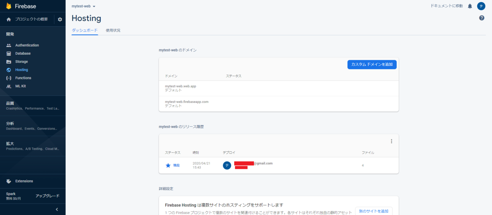492x215 pixels.
Task: Open Extensions in sidebar
Action: [x=24, y=181]
